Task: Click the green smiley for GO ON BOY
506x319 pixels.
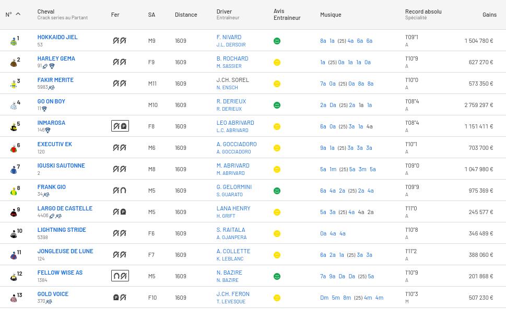Action: click(x=277, y=105)
